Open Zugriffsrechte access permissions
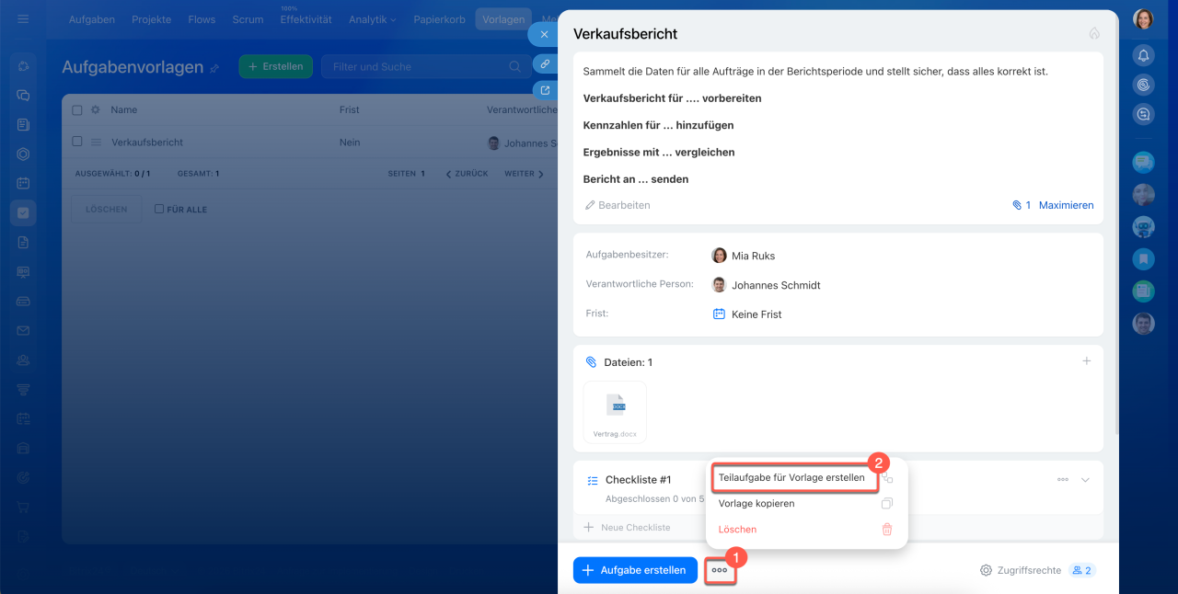The height and width of the screenshot is (594, 1178). point(1028,570)
